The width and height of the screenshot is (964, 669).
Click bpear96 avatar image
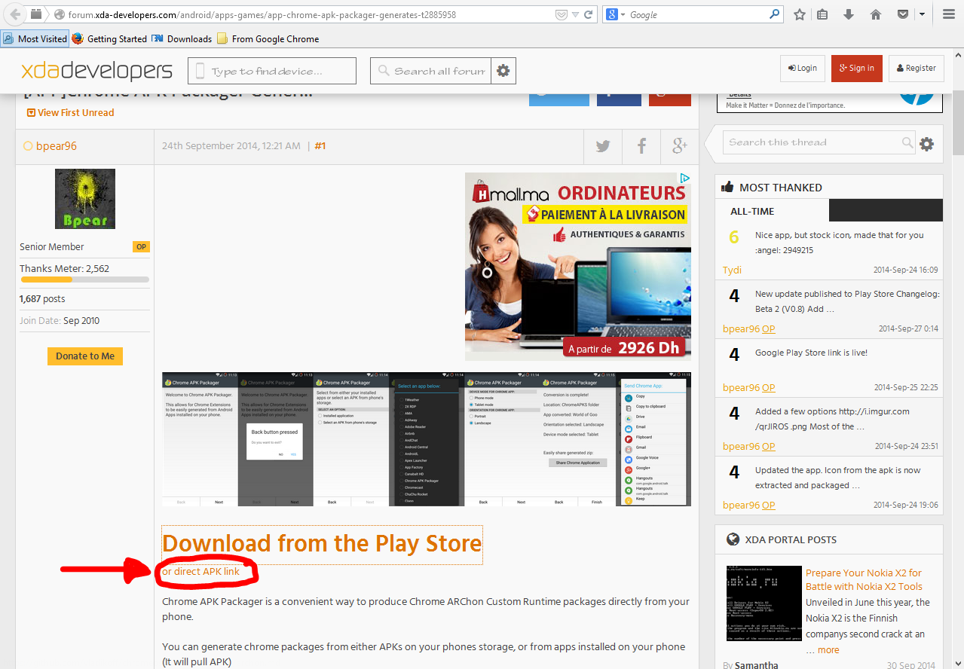pos(85,198)
